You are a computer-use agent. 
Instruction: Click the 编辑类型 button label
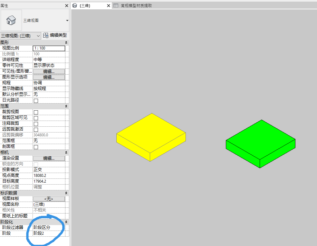coord(58,35)
